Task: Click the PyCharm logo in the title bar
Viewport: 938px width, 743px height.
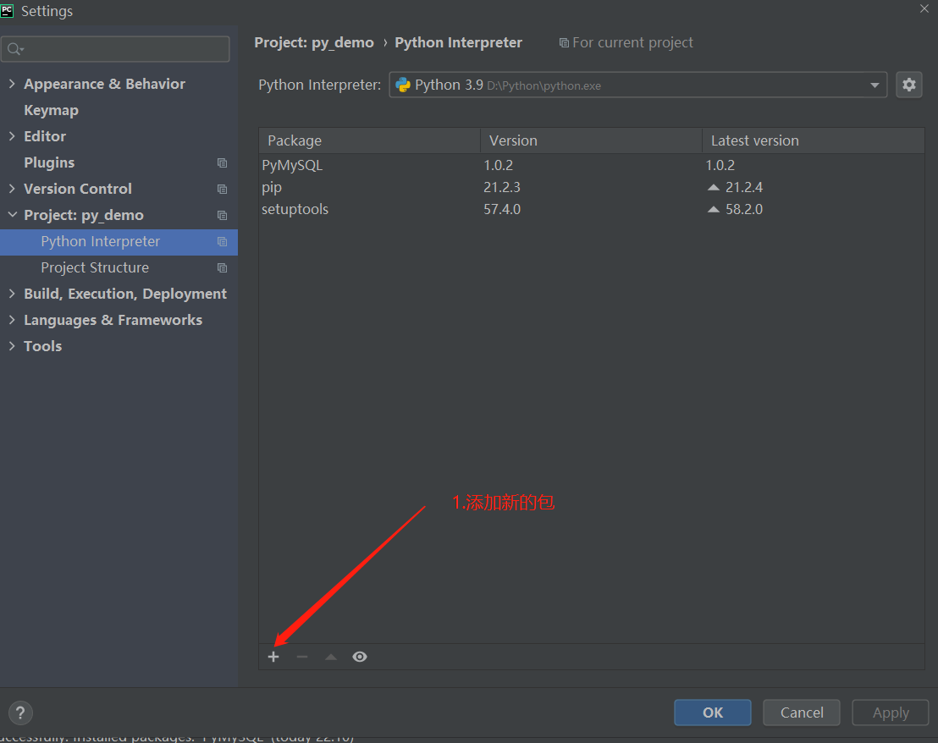Action: click(7, 10)
